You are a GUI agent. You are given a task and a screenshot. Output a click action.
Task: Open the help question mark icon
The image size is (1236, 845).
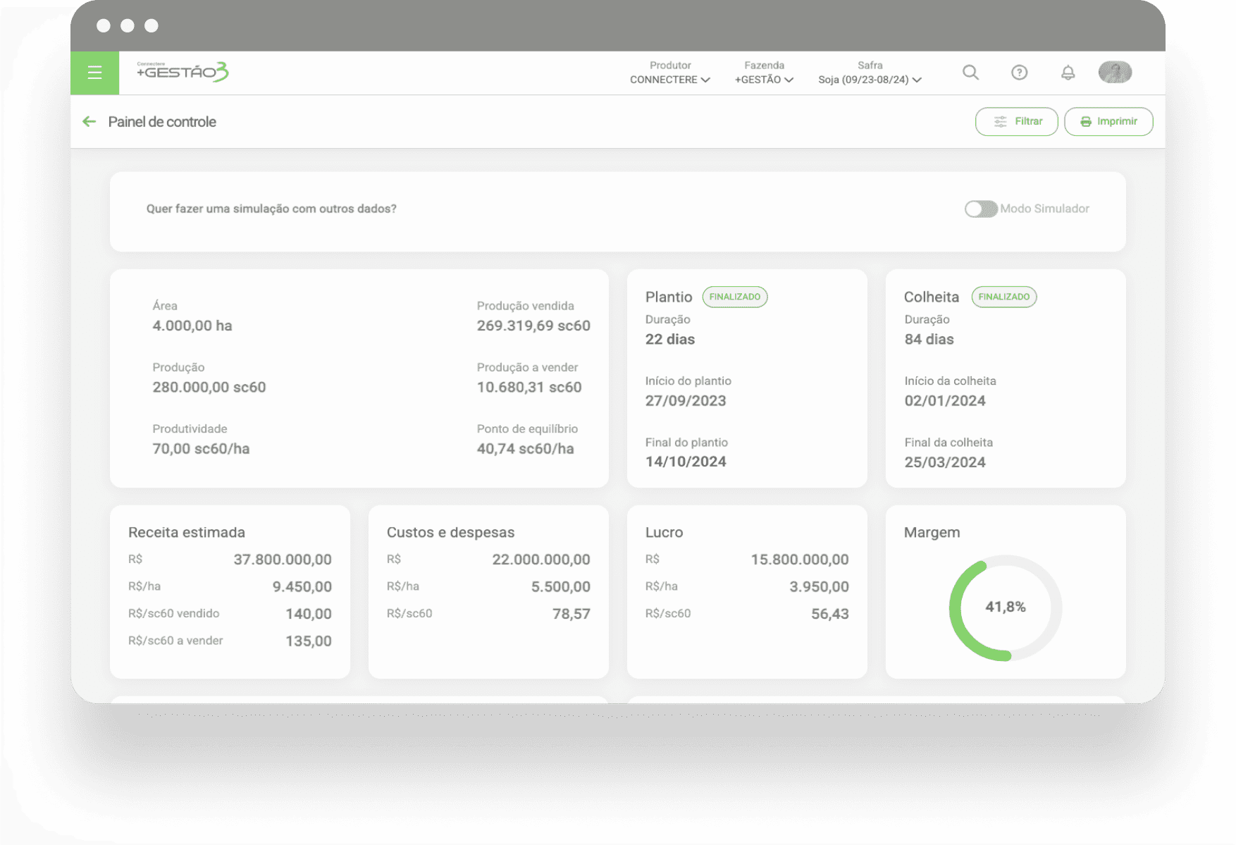pos(1019,73)
